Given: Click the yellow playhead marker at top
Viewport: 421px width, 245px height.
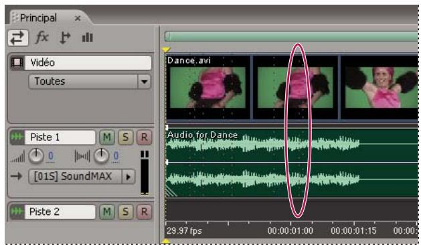Looking at the screenshot, I should tap(166, 49).
